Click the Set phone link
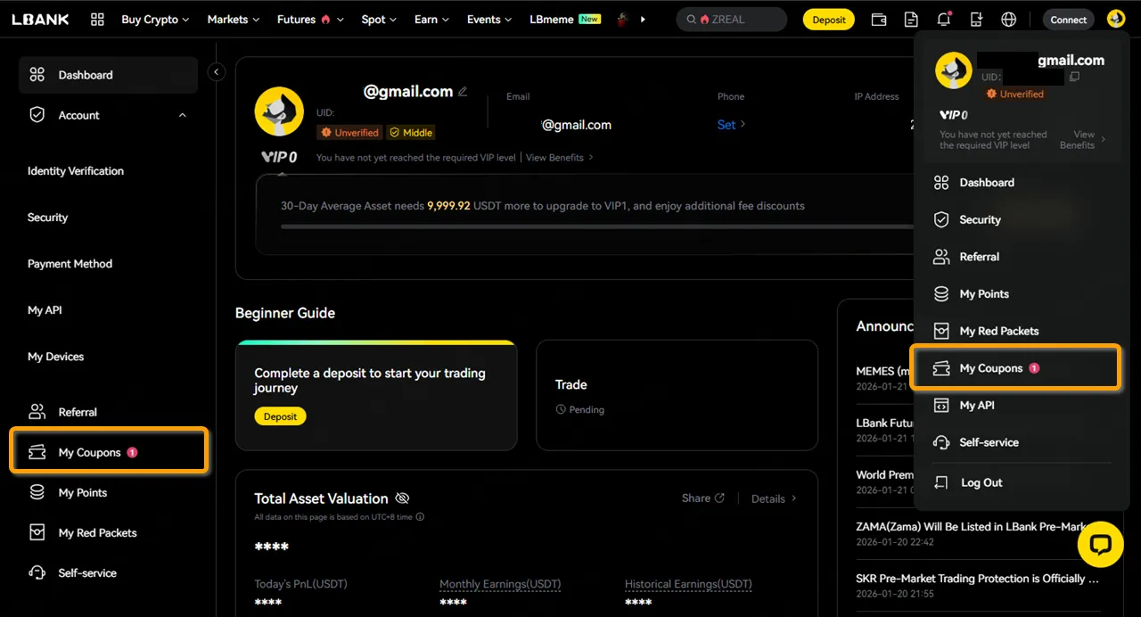The height and width of the screenshot is (617, 1141). click(731, 125)
